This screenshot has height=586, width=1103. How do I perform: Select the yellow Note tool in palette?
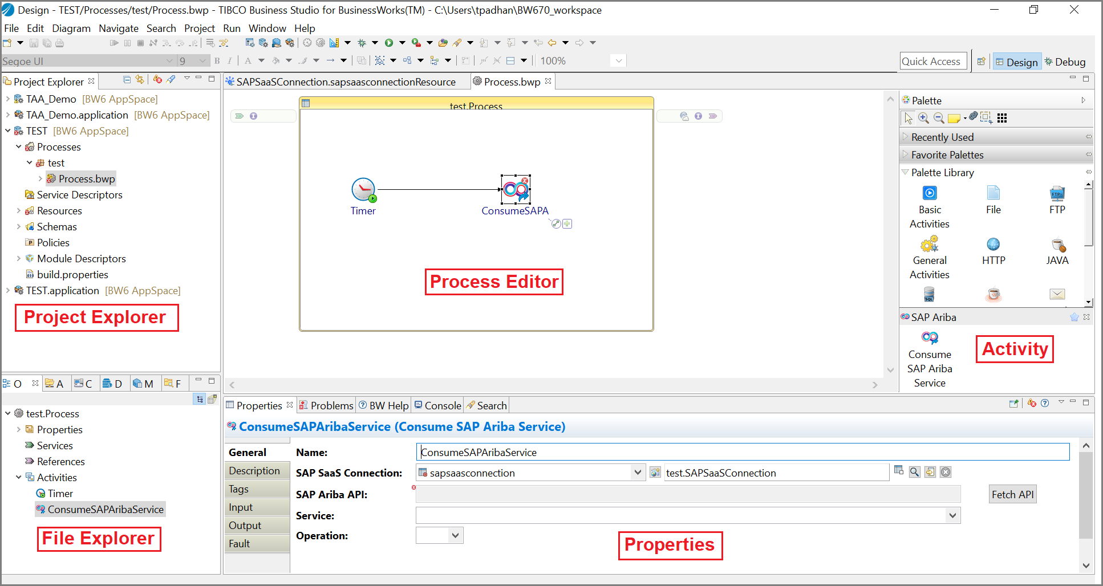[x=954, y=119]
